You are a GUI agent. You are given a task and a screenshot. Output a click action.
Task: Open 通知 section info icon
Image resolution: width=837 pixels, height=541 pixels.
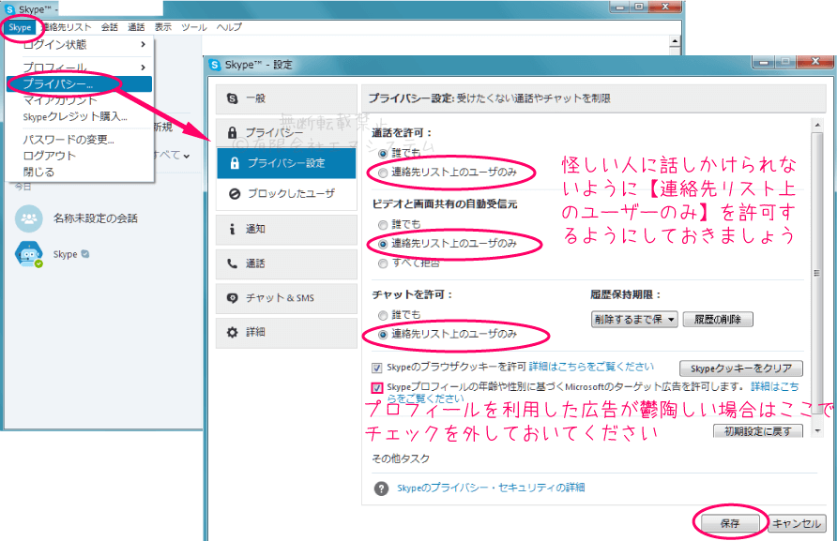click(x=232, y=229)
